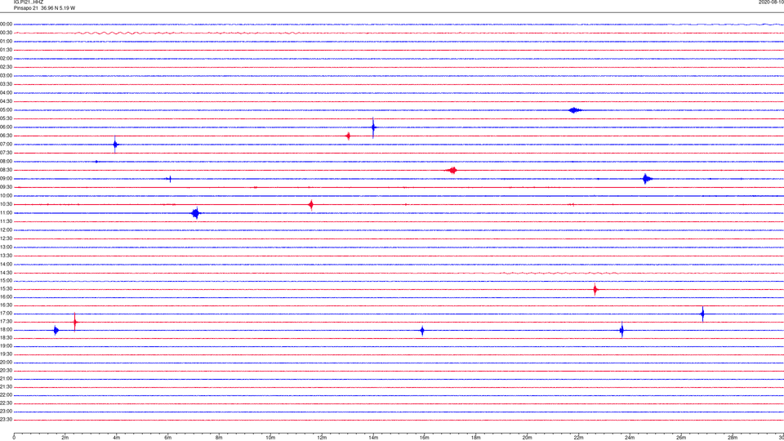The width and height of the screenshot is (784, 441).
Task: Select the 03:30 time row label
Action: 6,84
